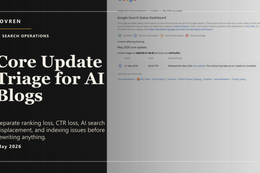Click the green Available status icon
The width and height of the screenshot is (260, 173).
coord(120,36)
